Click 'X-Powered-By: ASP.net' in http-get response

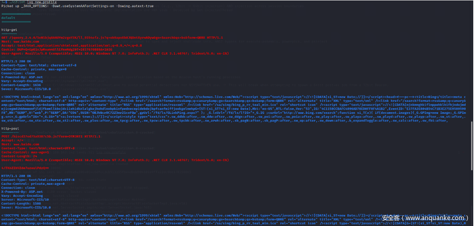(22, 77)
